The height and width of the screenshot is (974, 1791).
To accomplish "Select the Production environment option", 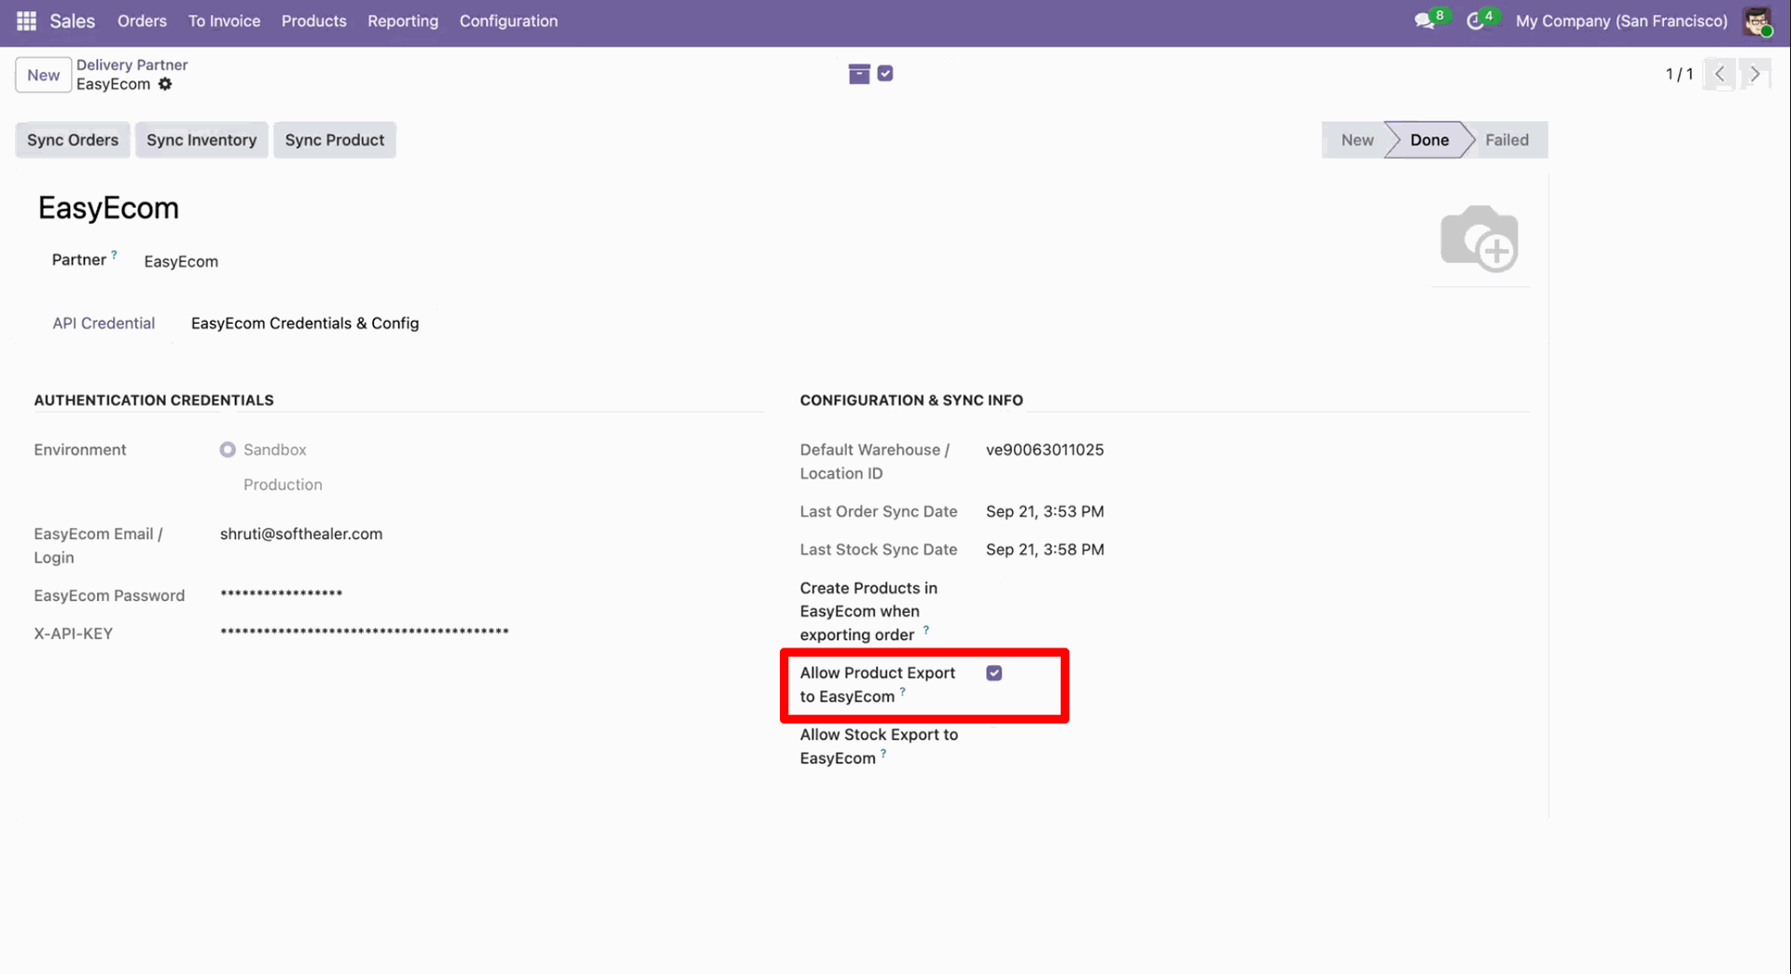I will [283, 484].
